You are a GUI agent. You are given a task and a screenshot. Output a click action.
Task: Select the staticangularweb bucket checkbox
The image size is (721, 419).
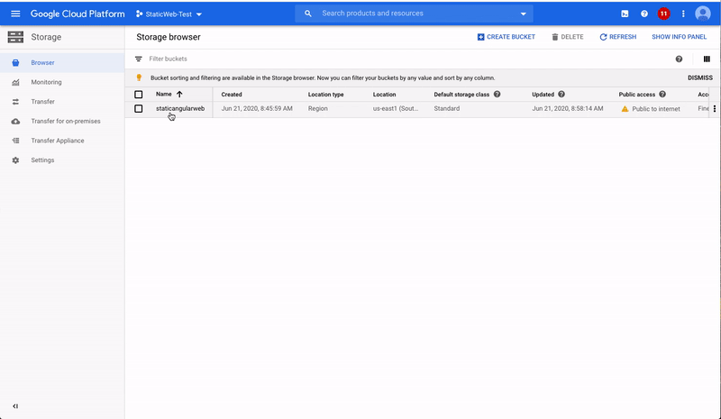[x=139, y=108]
